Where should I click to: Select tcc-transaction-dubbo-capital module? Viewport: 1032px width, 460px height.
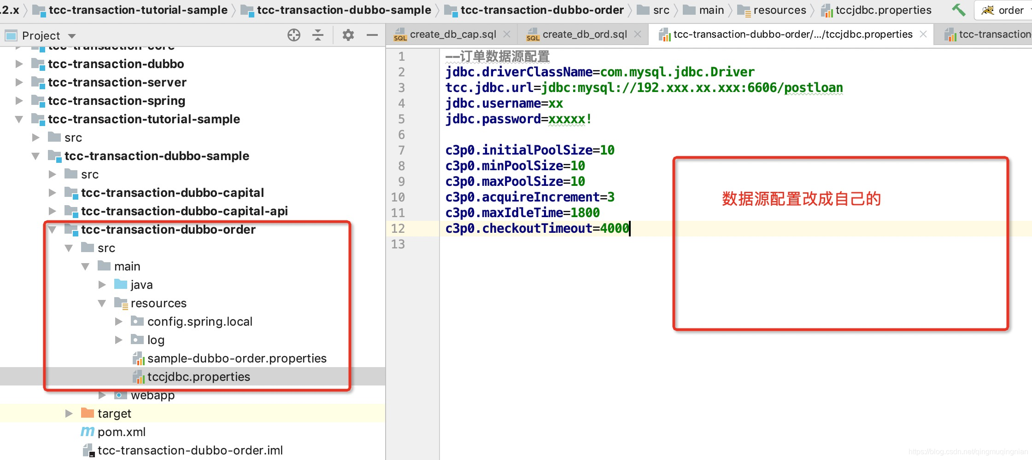coord(172,193)
